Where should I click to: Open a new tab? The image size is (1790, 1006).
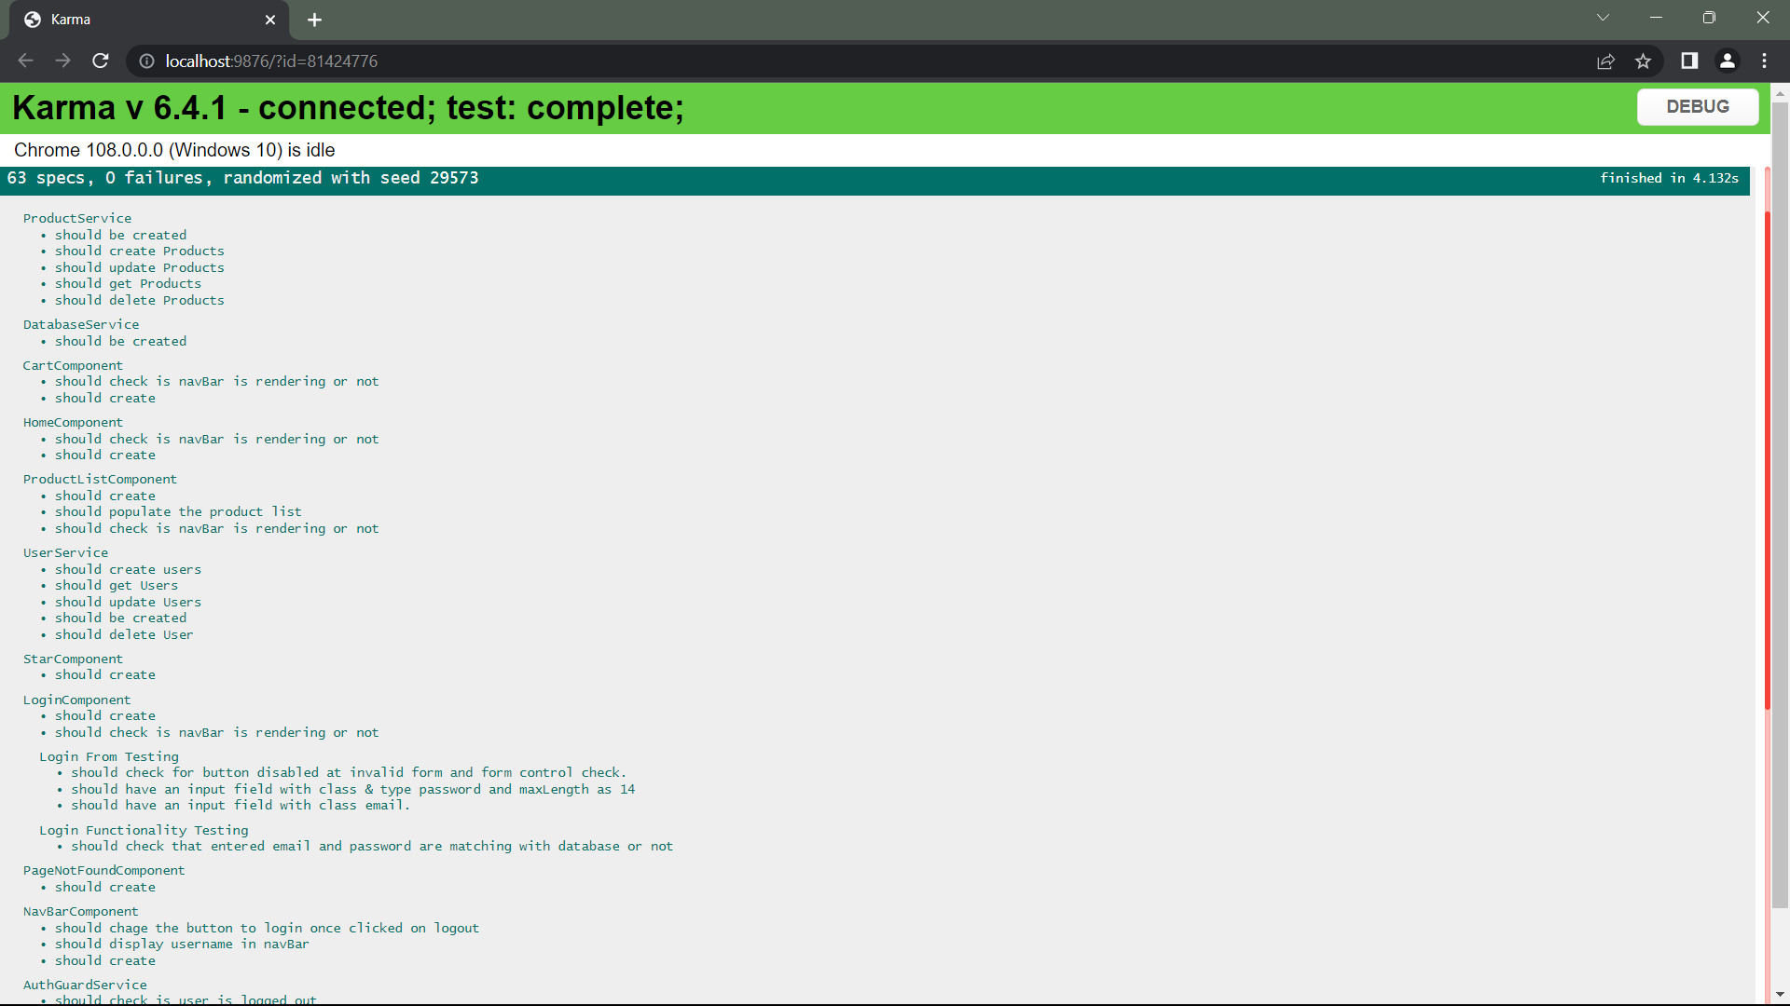[314, 20]
